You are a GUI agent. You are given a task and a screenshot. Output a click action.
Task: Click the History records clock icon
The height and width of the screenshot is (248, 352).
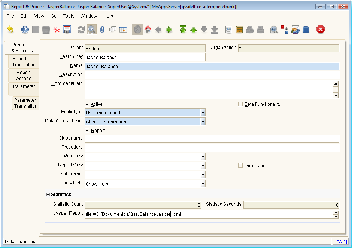click(x=137, y=30)
